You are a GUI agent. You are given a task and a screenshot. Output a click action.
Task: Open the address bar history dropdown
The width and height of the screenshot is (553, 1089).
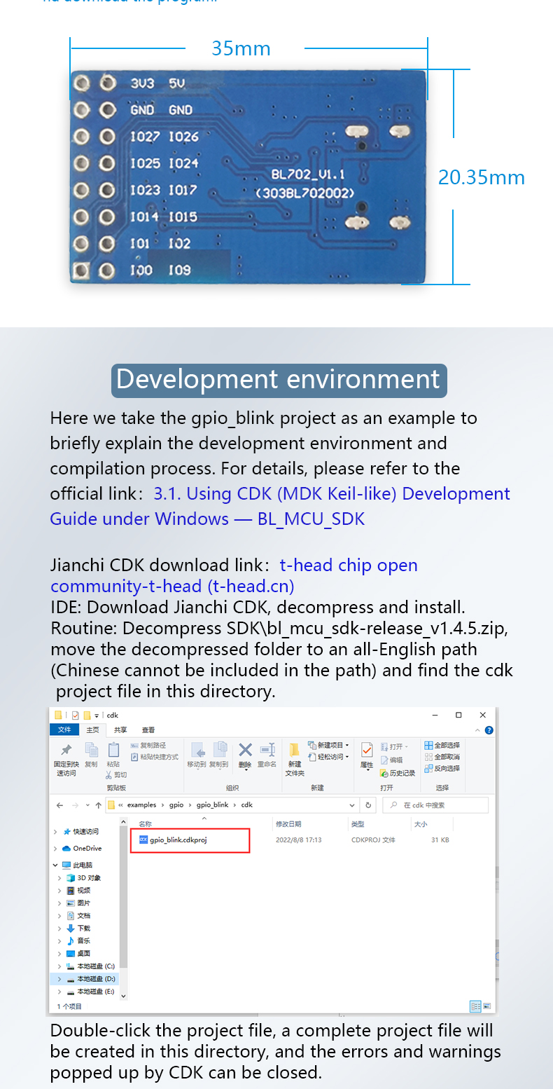352,805
